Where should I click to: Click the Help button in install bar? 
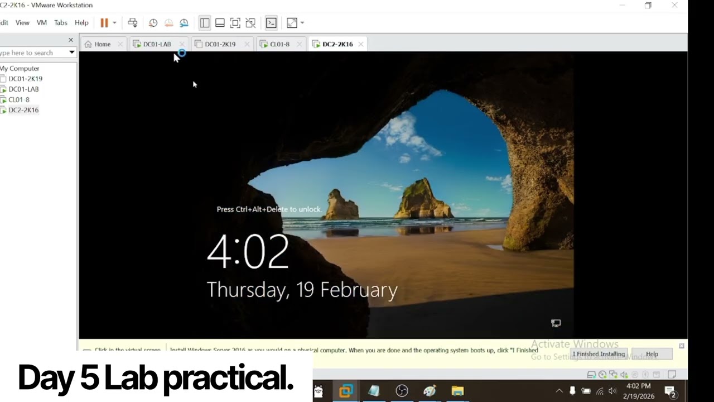(x=652, y=354)
